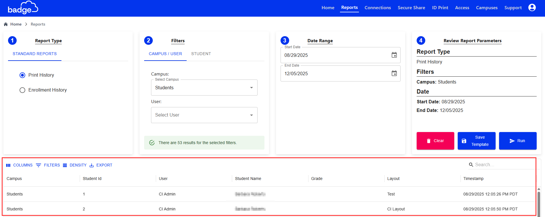The height and width of the screenshot is (217, 545).
Task: Click the red Clear button
Action: point(435,141)
